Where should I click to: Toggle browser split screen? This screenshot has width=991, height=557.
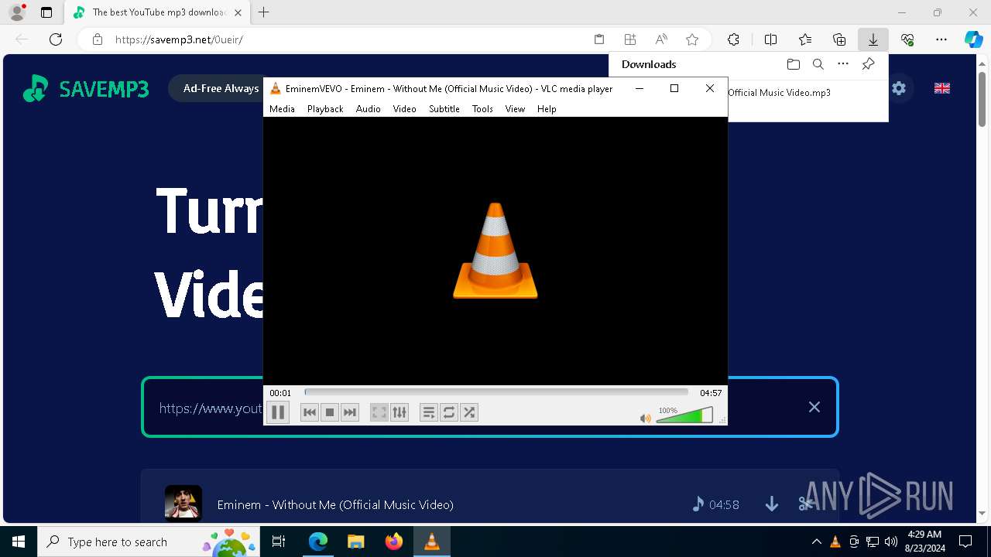coord(770,39)
